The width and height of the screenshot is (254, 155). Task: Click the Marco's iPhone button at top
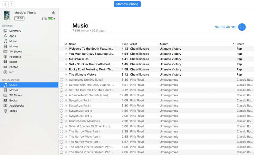click(x=127, y=4)
